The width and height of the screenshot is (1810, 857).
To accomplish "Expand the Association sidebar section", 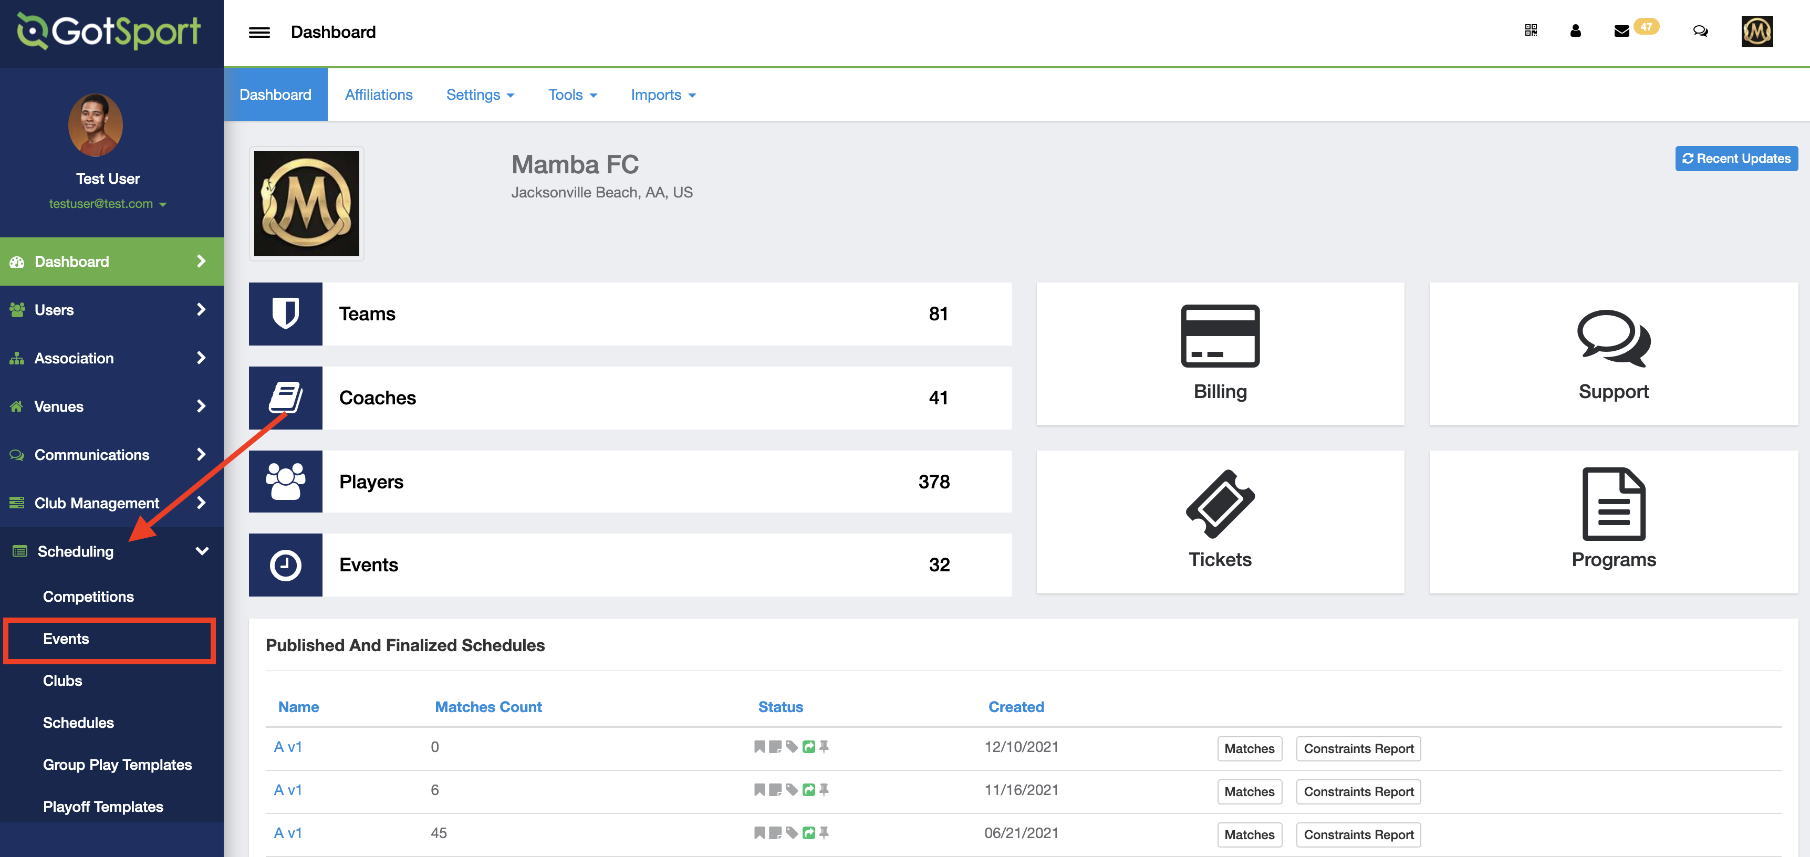I will click(x=112, y=358).
